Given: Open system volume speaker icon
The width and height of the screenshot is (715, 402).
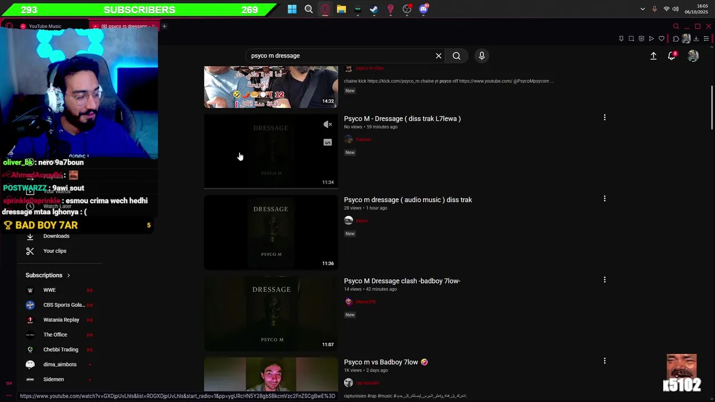Looking at the screenshot, I should 675,9.
